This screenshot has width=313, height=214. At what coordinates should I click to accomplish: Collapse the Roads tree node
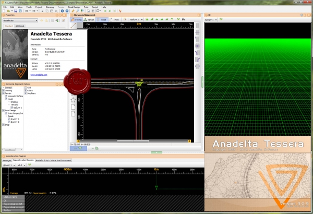(x=6, y=116)
